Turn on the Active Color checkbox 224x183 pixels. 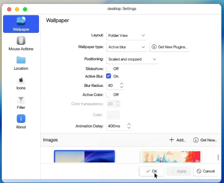click(x=109, y=95)
